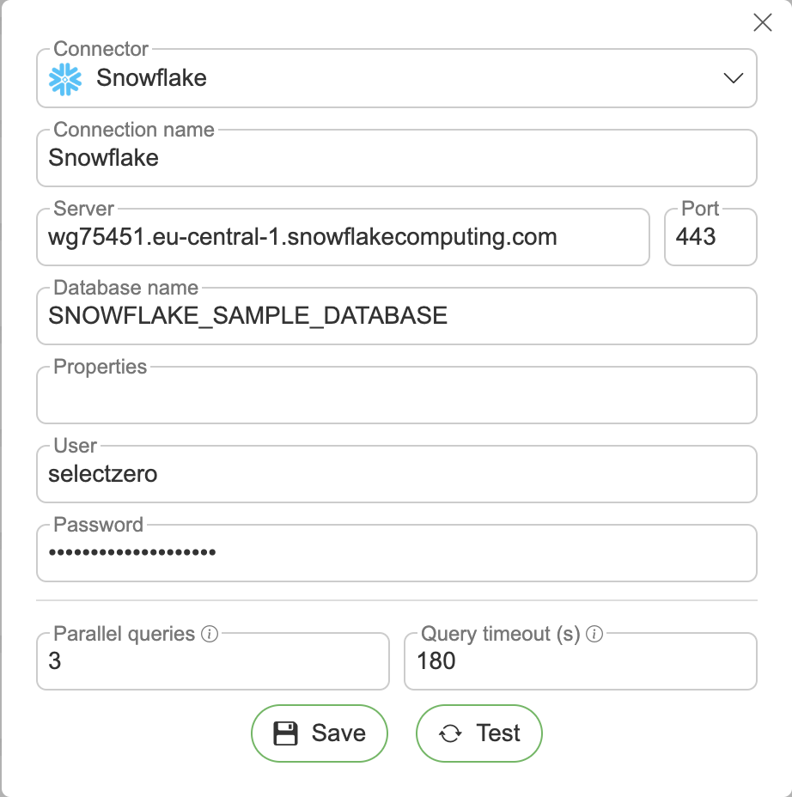This screenshot has width=792, height=797.
Task: Click the Parallel queries label text
Action: coord(125,635)
